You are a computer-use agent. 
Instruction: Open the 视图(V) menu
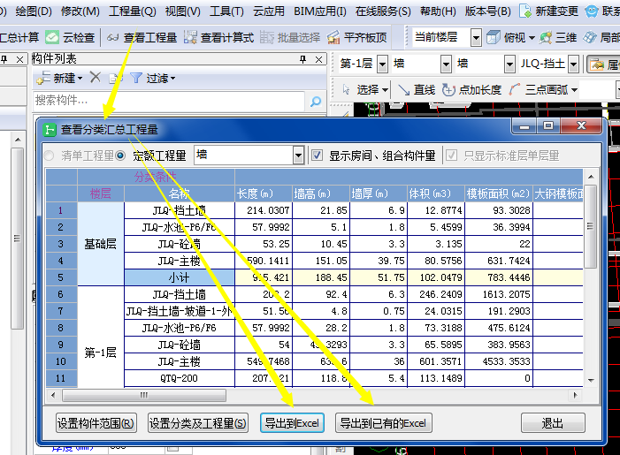point(183,11)
